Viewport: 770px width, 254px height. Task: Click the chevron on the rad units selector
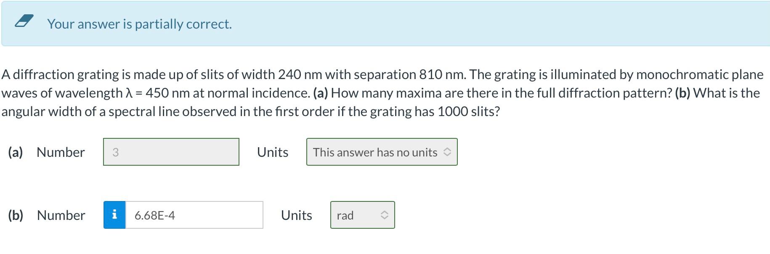coord(384,215)
